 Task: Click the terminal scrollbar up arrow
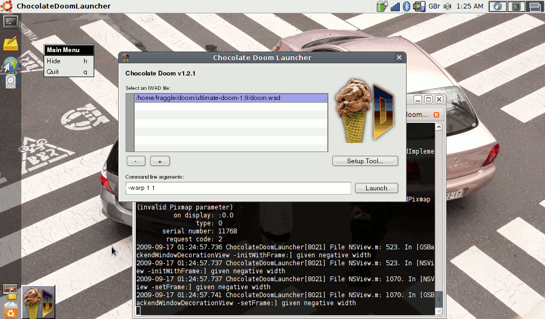(x=439, y=127)
